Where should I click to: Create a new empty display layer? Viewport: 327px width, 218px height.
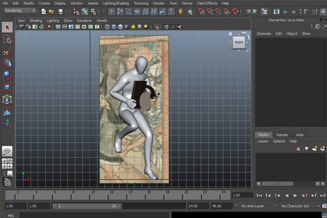click(x=314, y=149)
